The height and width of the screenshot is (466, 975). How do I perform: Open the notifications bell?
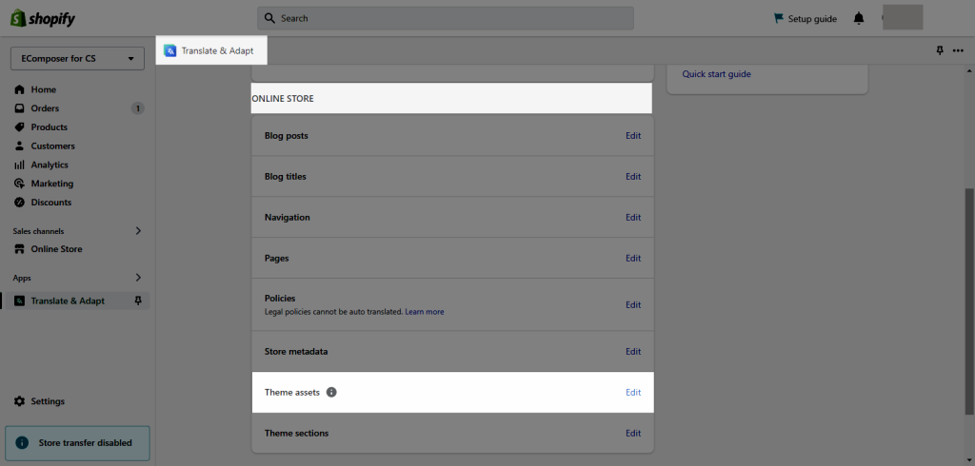(859, 19)
